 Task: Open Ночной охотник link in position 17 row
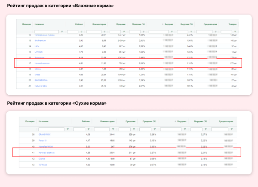coord(42,63)
